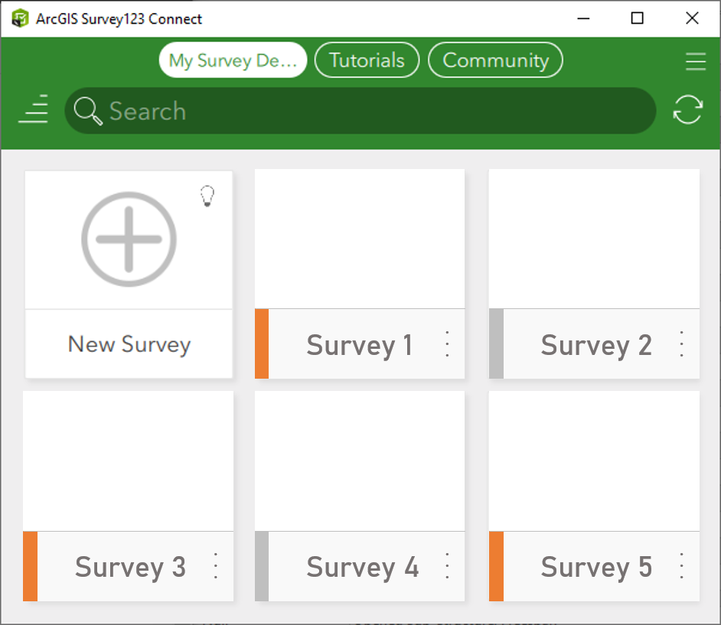Screen dimensions: 721x625
Task: Select the Survey 5 title text
Action: pyautogui.click(x=596, y=568)
